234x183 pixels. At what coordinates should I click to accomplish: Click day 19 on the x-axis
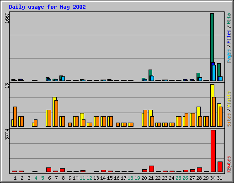tap(137, 178)
